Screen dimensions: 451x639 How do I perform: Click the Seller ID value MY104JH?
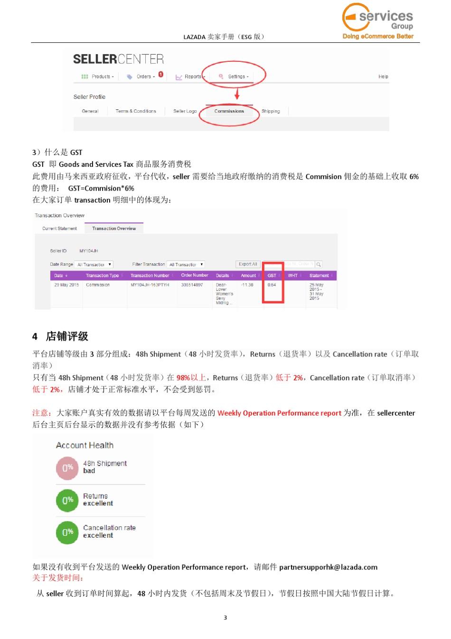(x=89, y=251)
